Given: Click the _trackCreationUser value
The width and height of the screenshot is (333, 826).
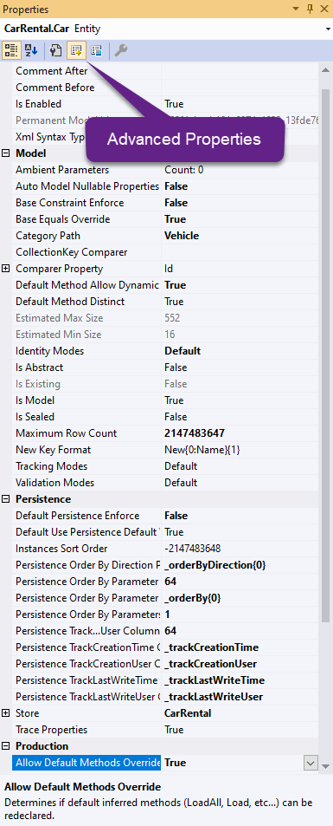Looking at the screenshot, I should tap(211, 664).
